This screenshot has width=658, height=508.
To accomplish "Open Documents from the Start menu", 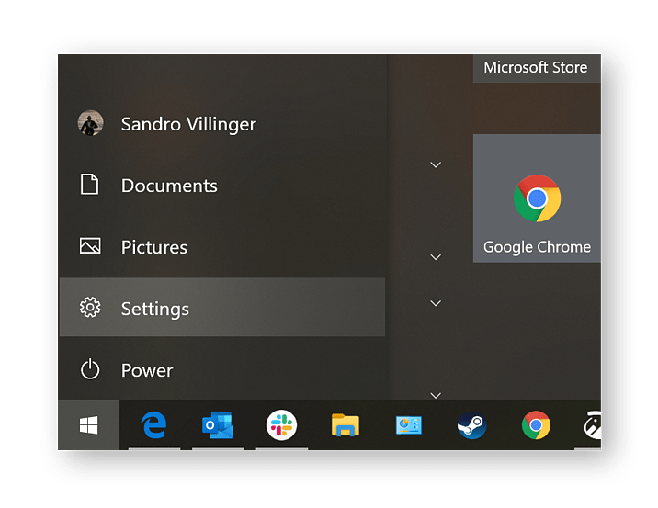I will (168, 186).
